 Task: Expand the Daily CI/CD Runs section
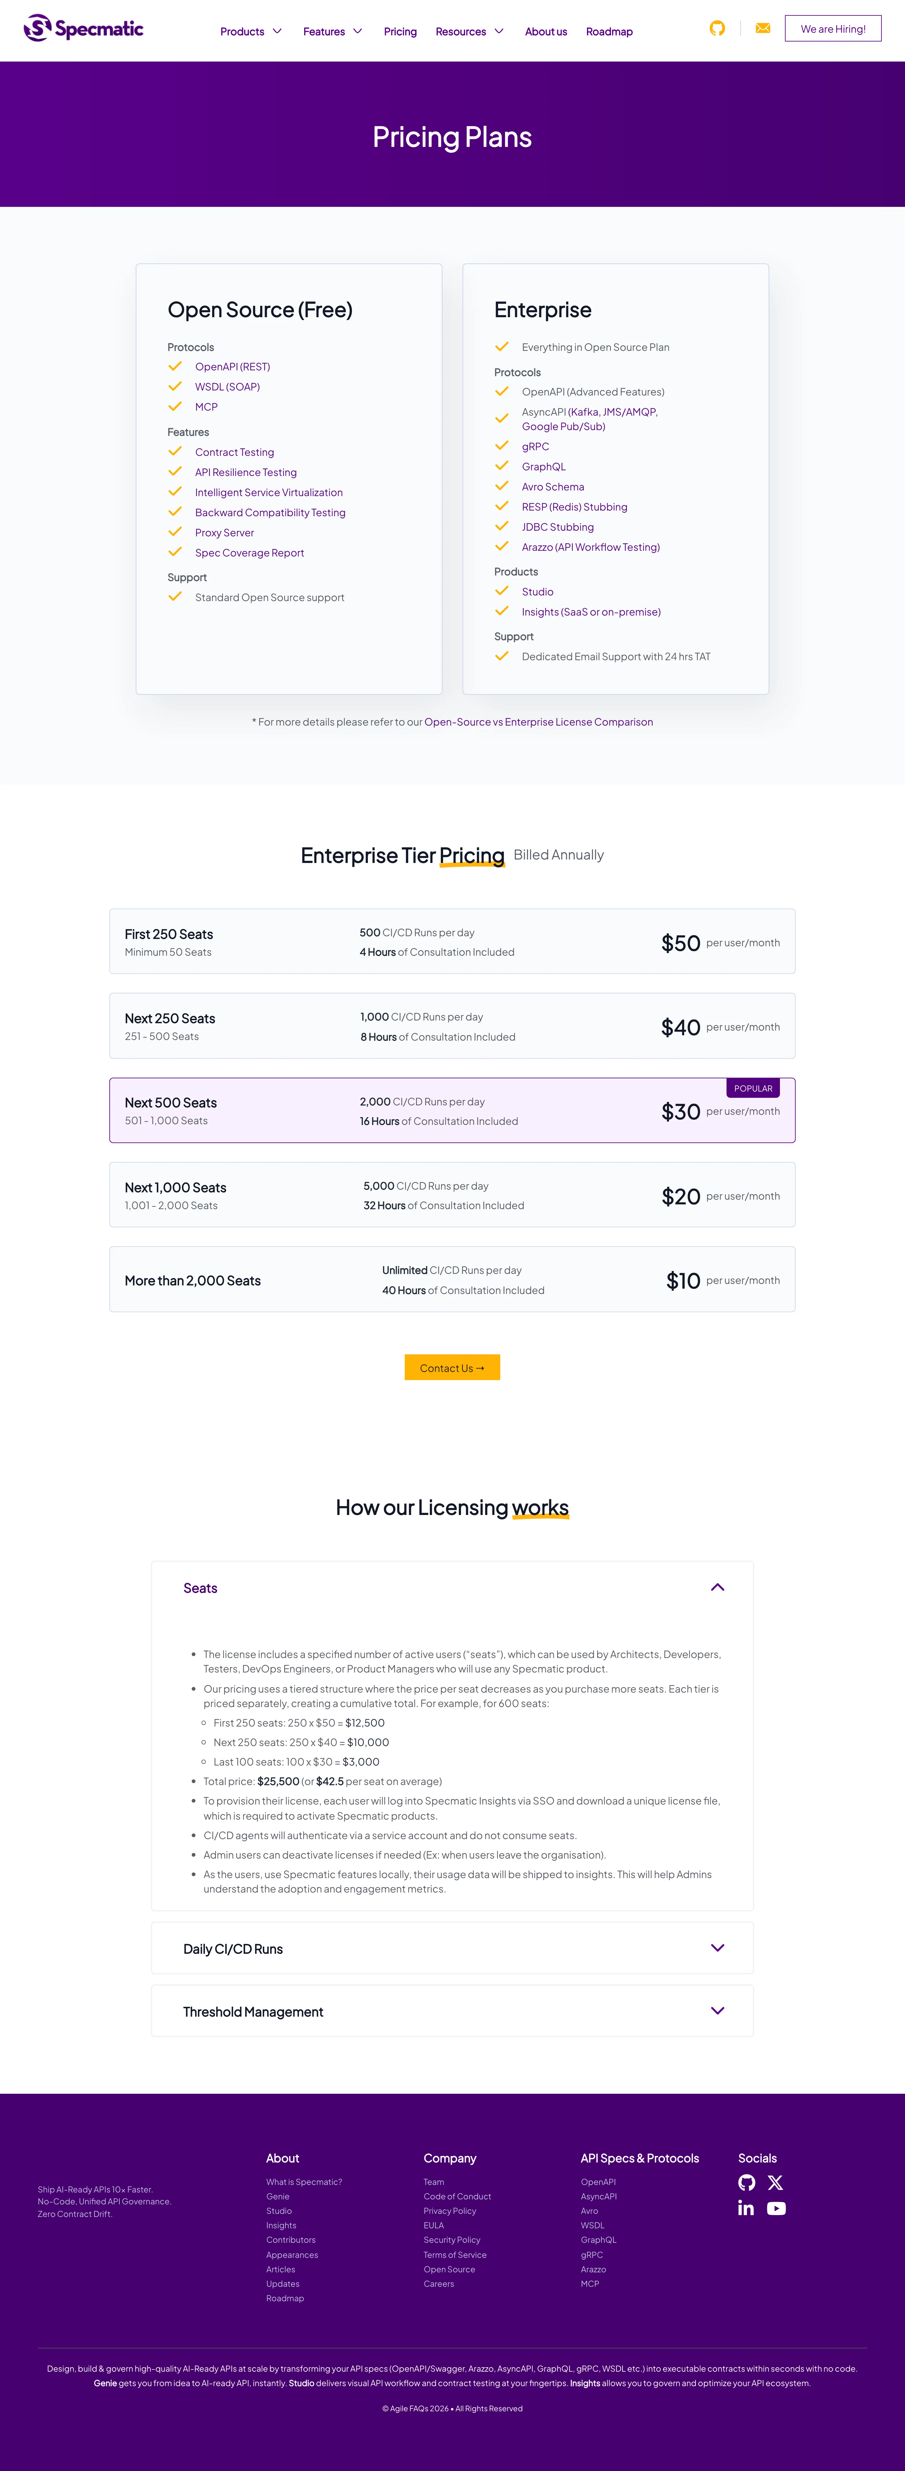tap(452, 1948)
